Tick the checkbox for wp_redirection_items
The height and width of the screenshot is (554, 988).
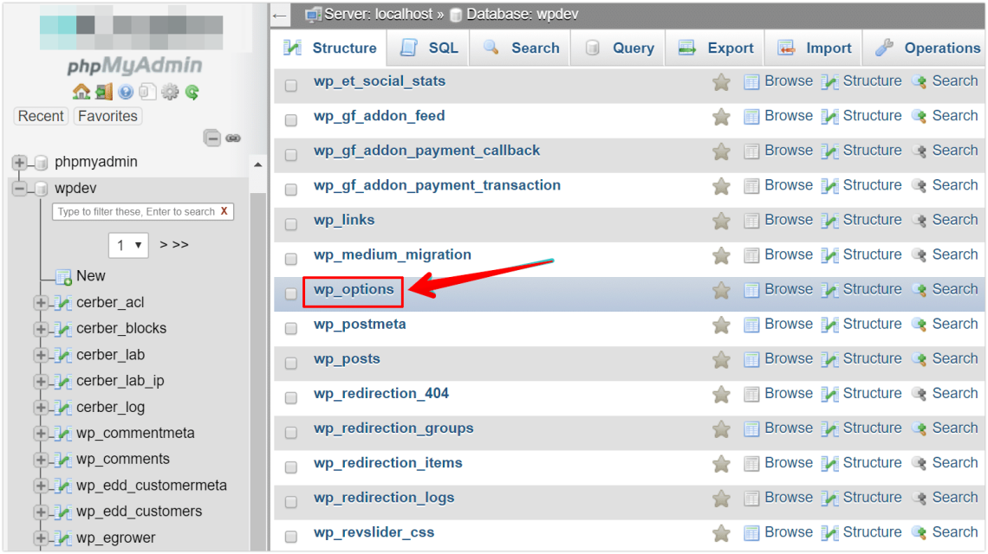pos(291,467)
